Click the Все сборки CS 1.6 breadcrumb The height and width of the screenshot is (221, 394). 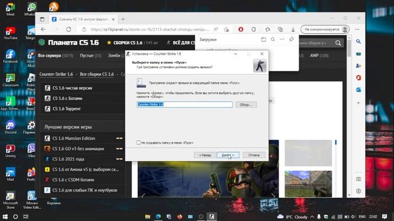click(97, 74)
